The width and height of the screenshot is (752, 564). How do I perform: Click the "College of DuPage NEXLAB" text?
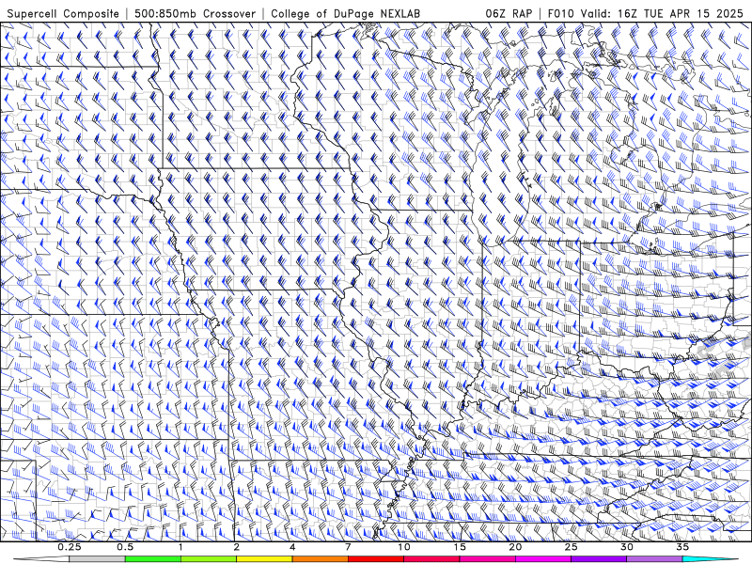[x=345, y=13]
